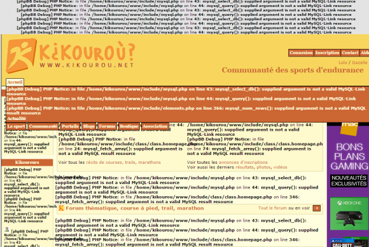Click Communauté des sports d'endurance tagline
369x247 pixels.
pos(293,70)
